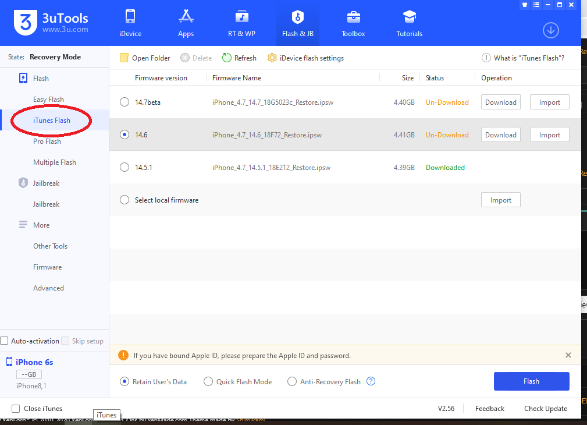Click the Status column header
The height and width of the screenshot is (425, 587).
[435, 78]
